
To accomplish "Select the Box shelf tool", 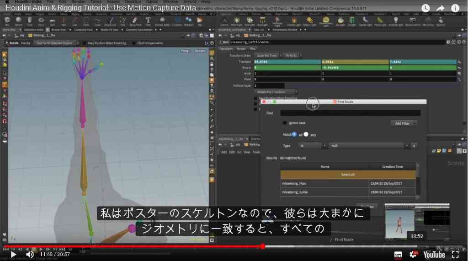I will point(7,21).
